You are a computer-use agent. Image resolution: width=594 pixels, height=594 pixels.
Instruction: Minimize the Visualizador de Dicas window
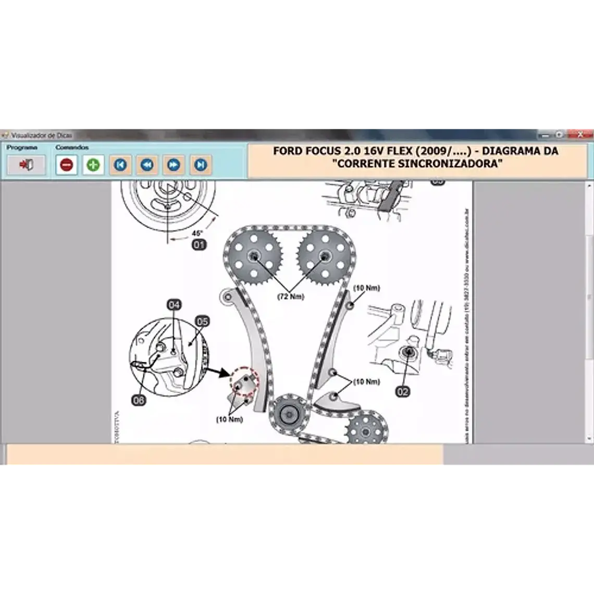(x=545, y=135)
